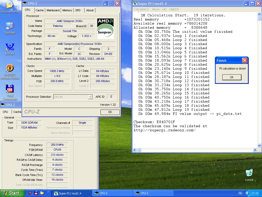Open the Processor Selection dropdown
This screenshot has height=197, width=262.
click(90, 97)
